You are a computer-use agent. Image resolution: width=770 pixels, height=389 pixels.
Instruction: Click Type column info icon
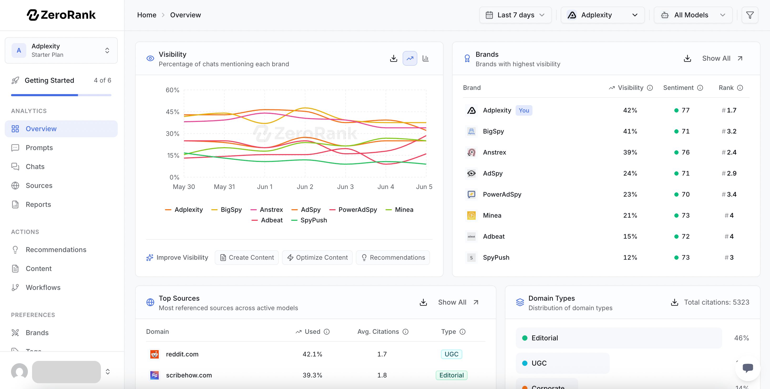pyautogui.click(x=463, y=332)
